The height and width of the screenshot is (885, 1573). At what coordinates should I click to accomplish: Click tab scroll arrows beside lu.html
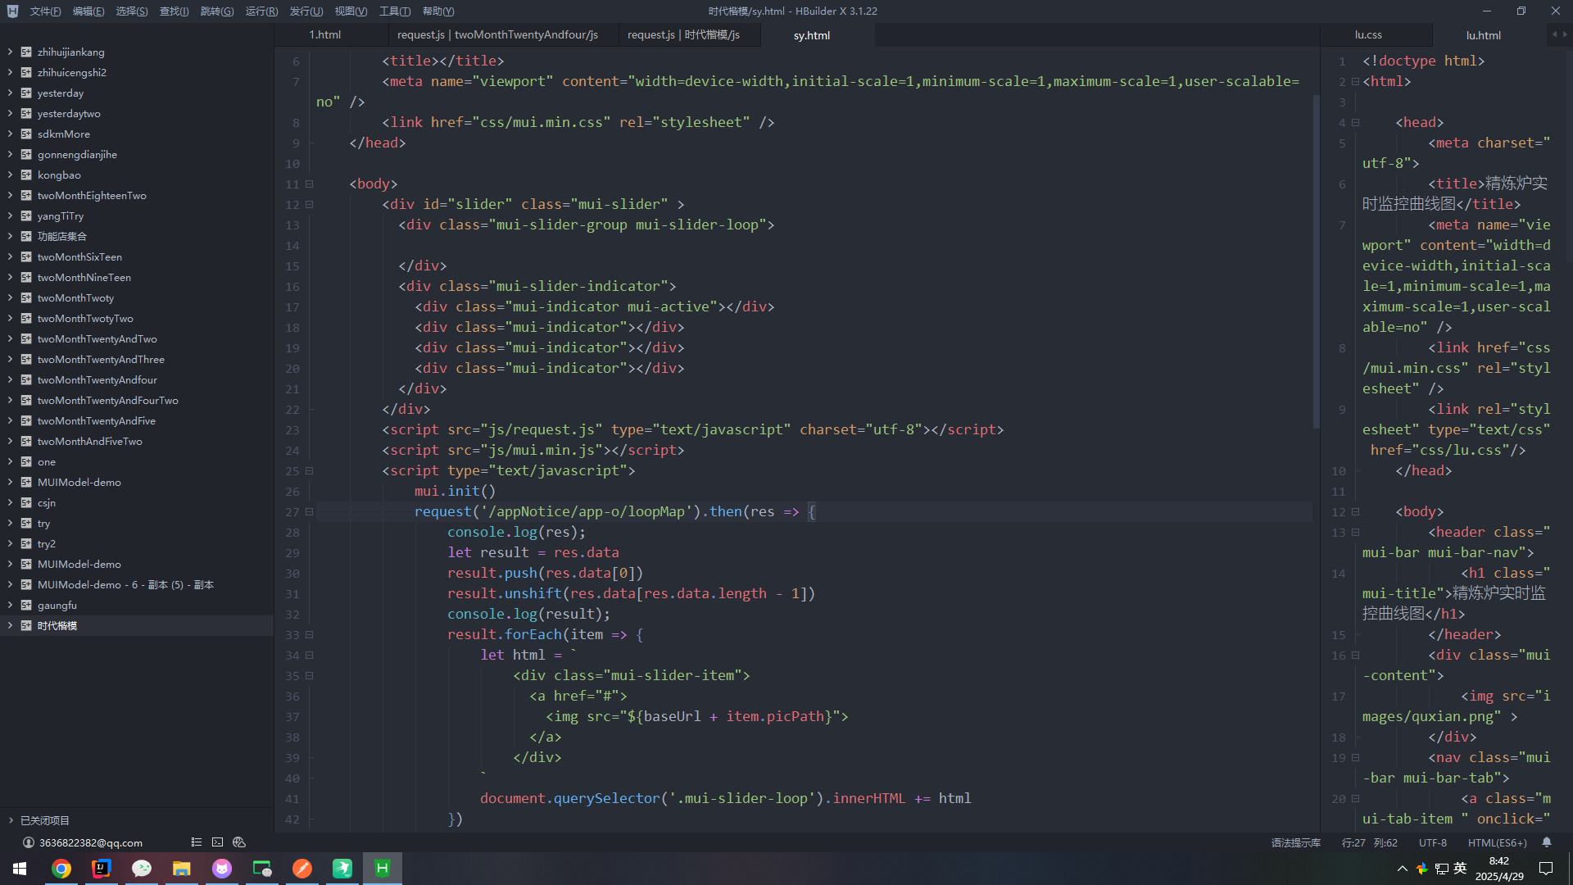coord(1559,34)
